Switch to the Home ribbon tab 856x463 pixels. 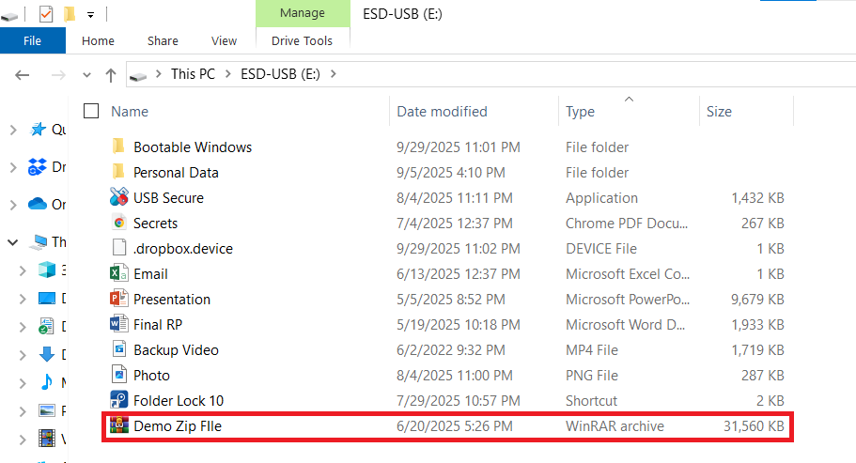(x=98, y=41)
